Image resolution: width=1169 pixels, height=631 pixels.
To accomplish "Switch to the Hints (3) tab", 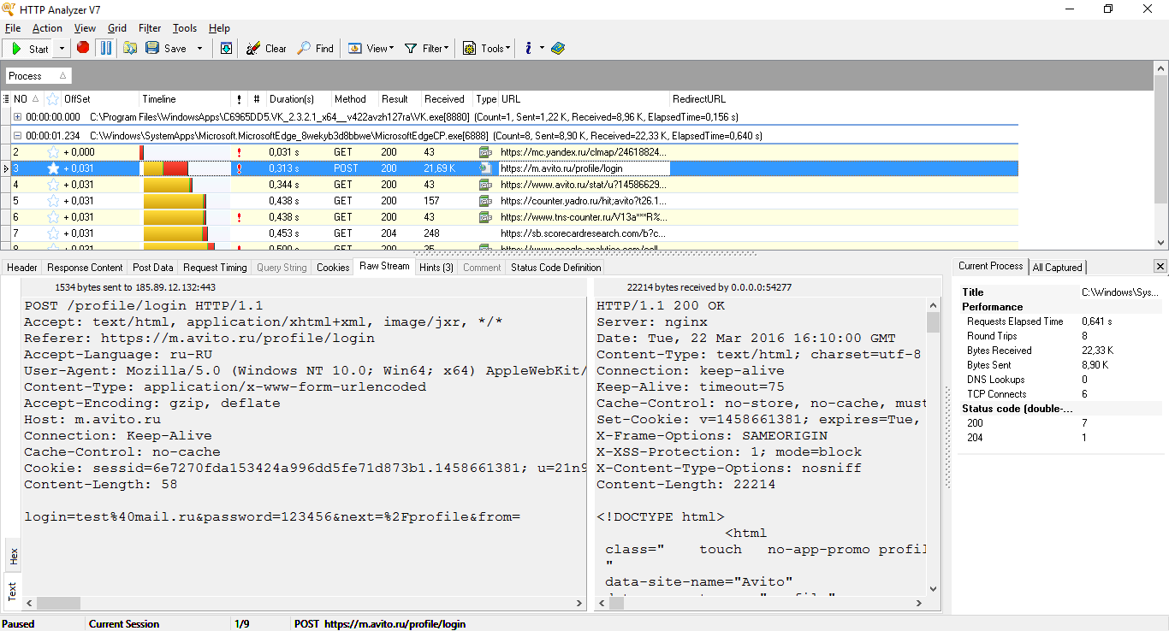I will pos(436,268).
